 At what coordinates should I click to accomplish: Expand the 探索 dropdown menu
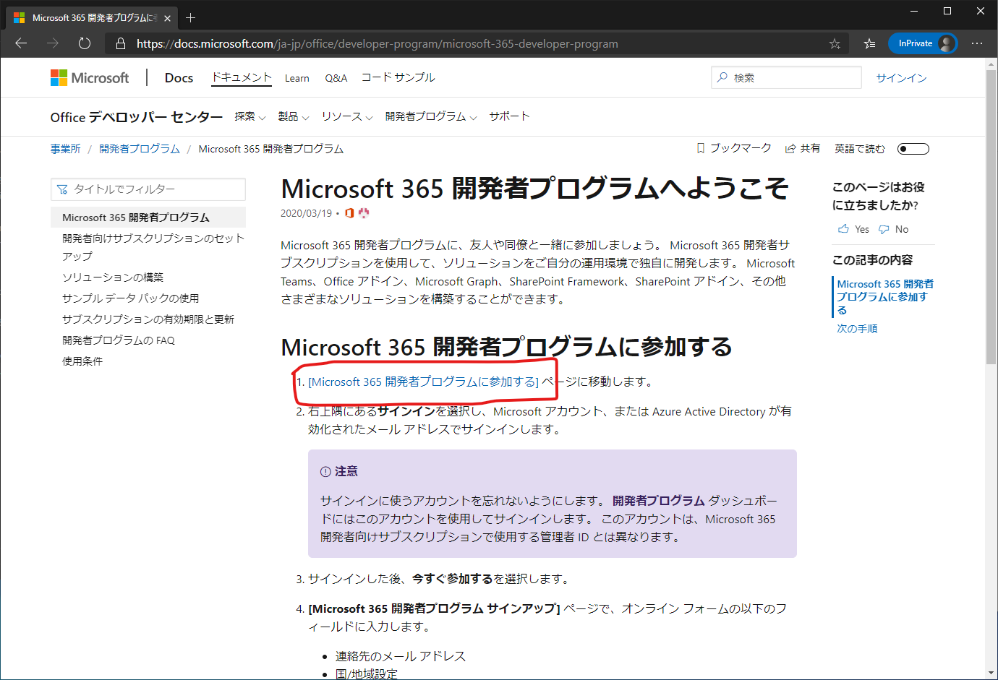pyautogui.click(x=250, y=116)
